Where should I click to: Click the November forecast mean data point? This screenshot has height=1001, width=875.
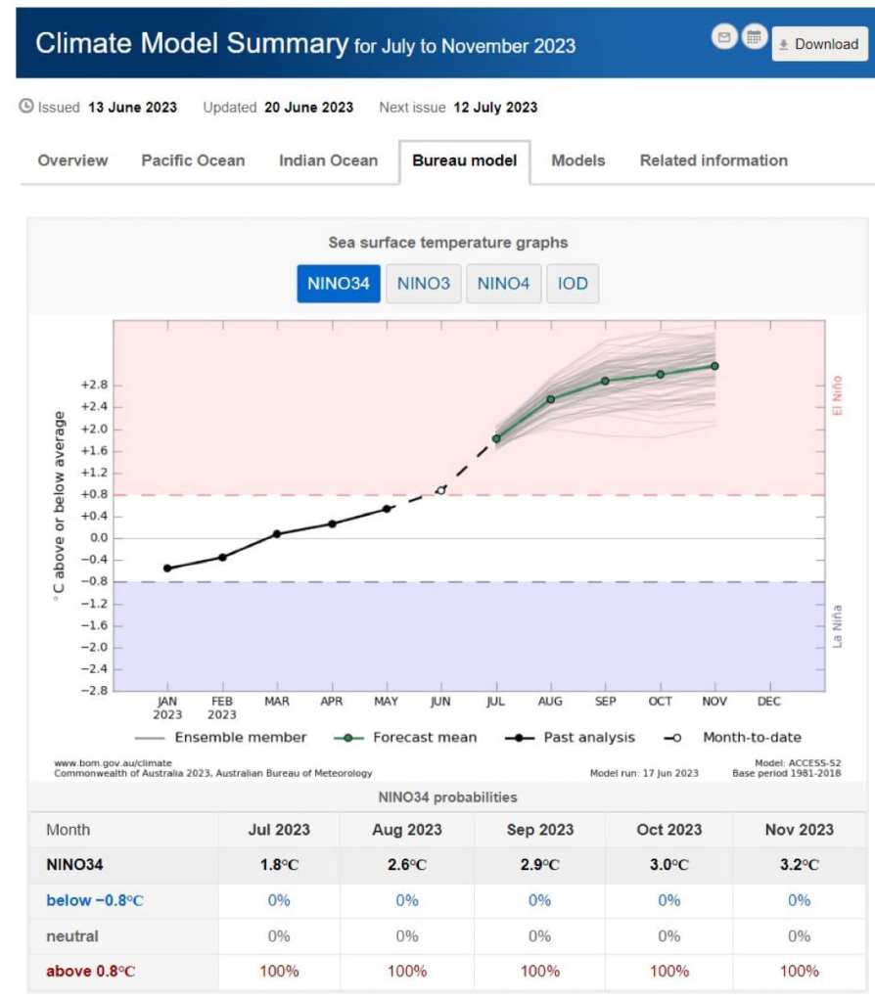(714, 366)
